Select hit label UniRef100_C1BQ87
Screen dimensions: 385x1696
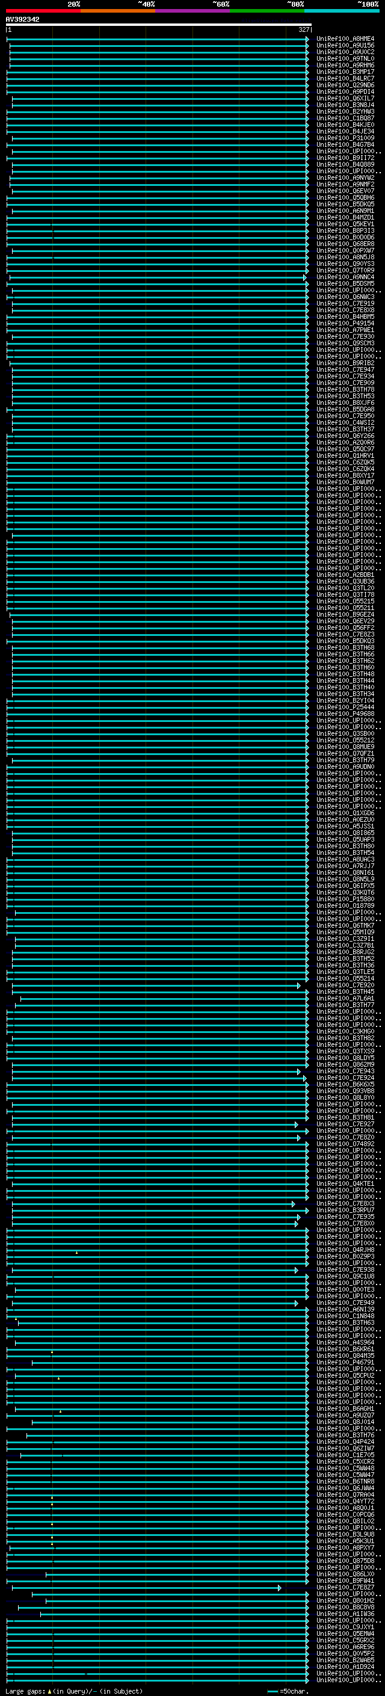pos(345,119)
